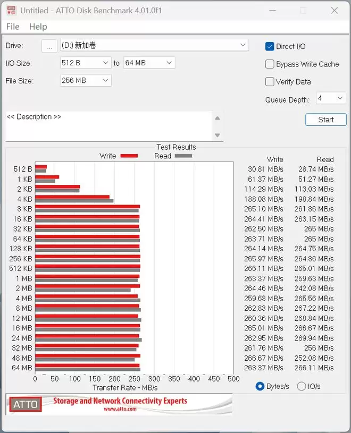
Task: Enable the Verify Data checkbox
Action: [x=270, y=82]
